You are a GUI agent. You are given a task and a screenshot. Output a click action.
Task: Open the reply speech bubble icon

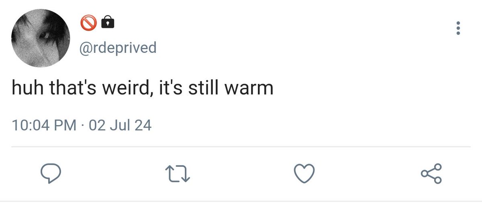[x=51, y=174]
